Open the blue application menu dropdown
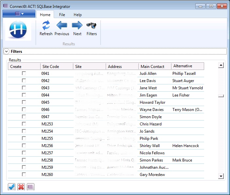The width and height of the screenshot is (230, 195). (x=19, y=14)
